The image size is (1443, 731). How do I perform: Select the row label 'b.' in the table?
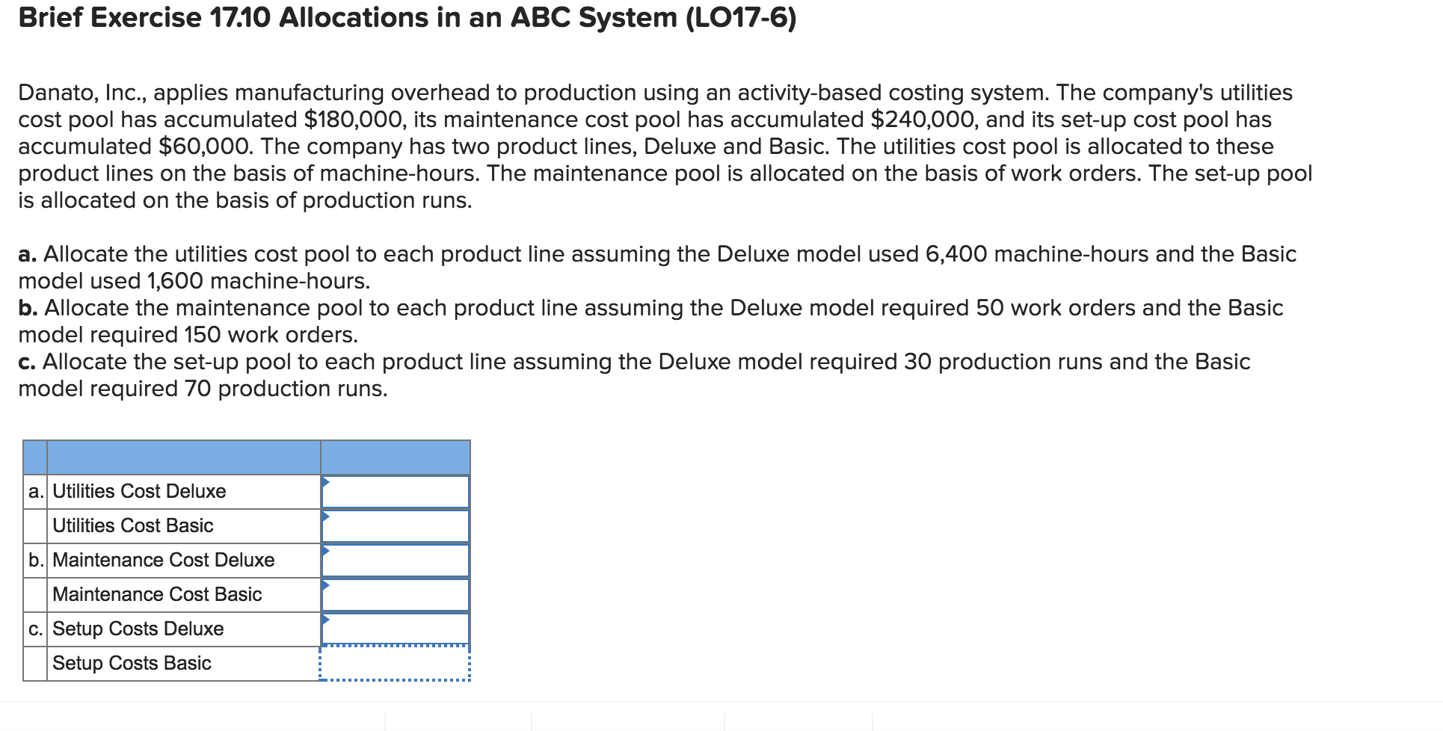34,560
